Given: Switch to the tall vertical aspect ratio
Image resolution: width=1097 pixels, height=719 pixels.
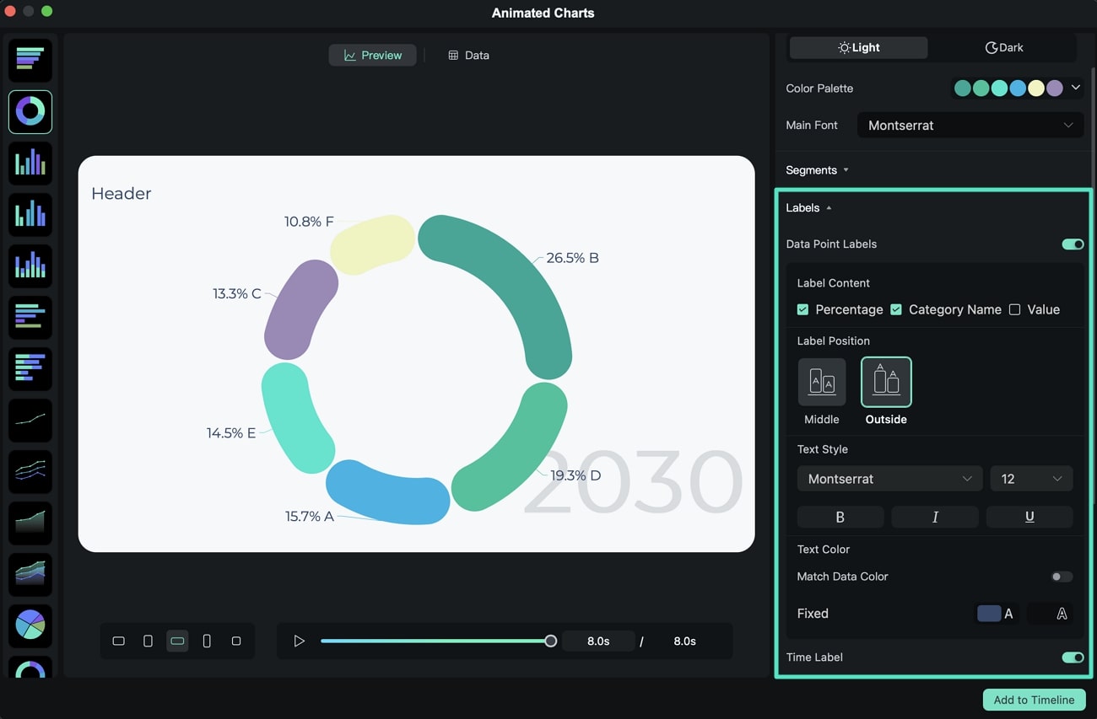Looking at the screenshot, I should 207,641.
